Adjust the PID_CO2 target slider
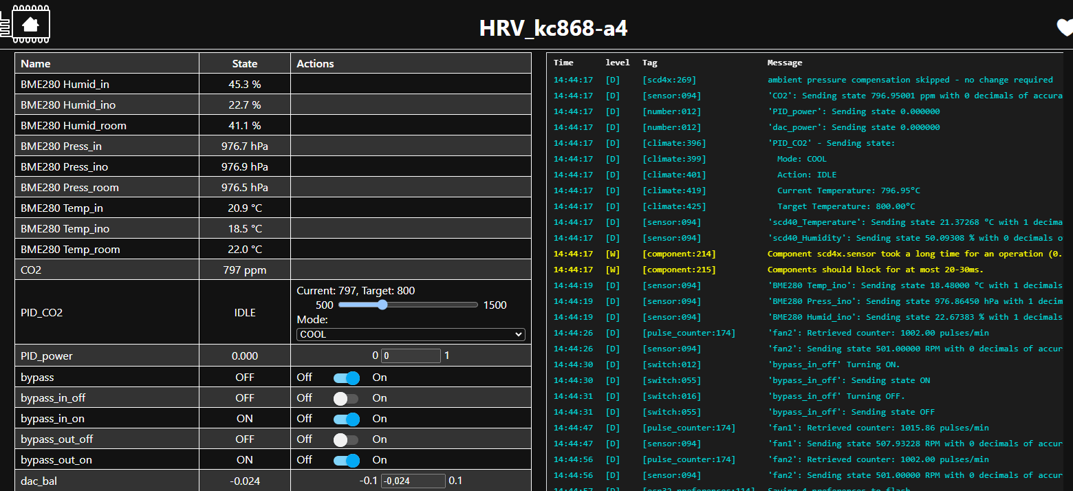 409,305
